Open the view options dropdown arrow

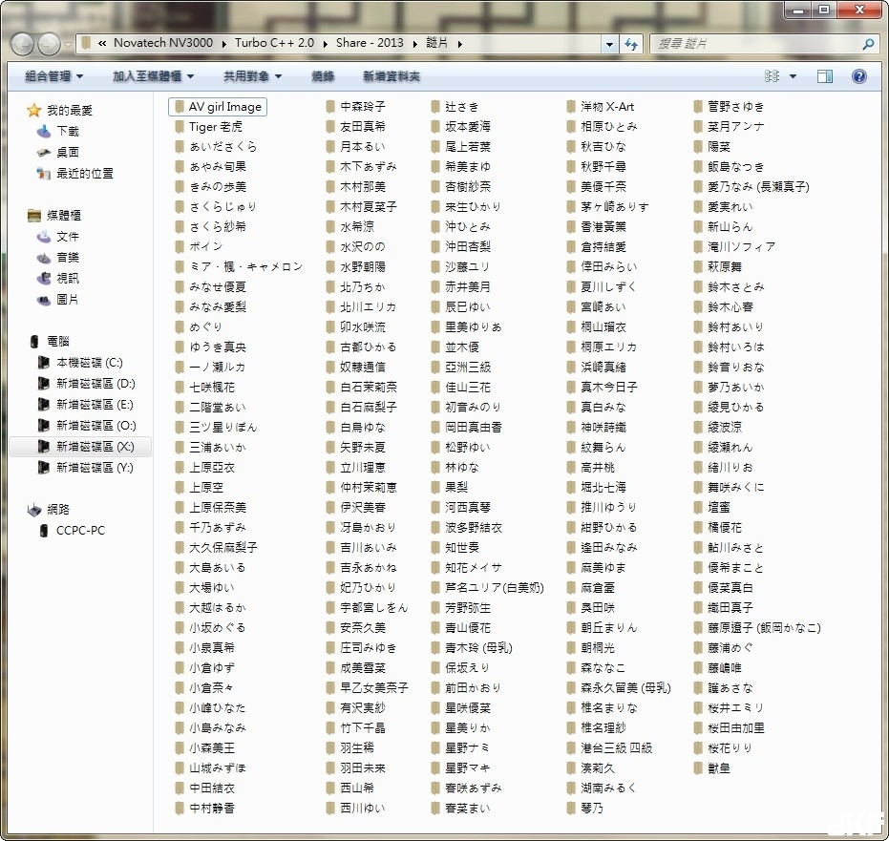[x=793, y=76]
